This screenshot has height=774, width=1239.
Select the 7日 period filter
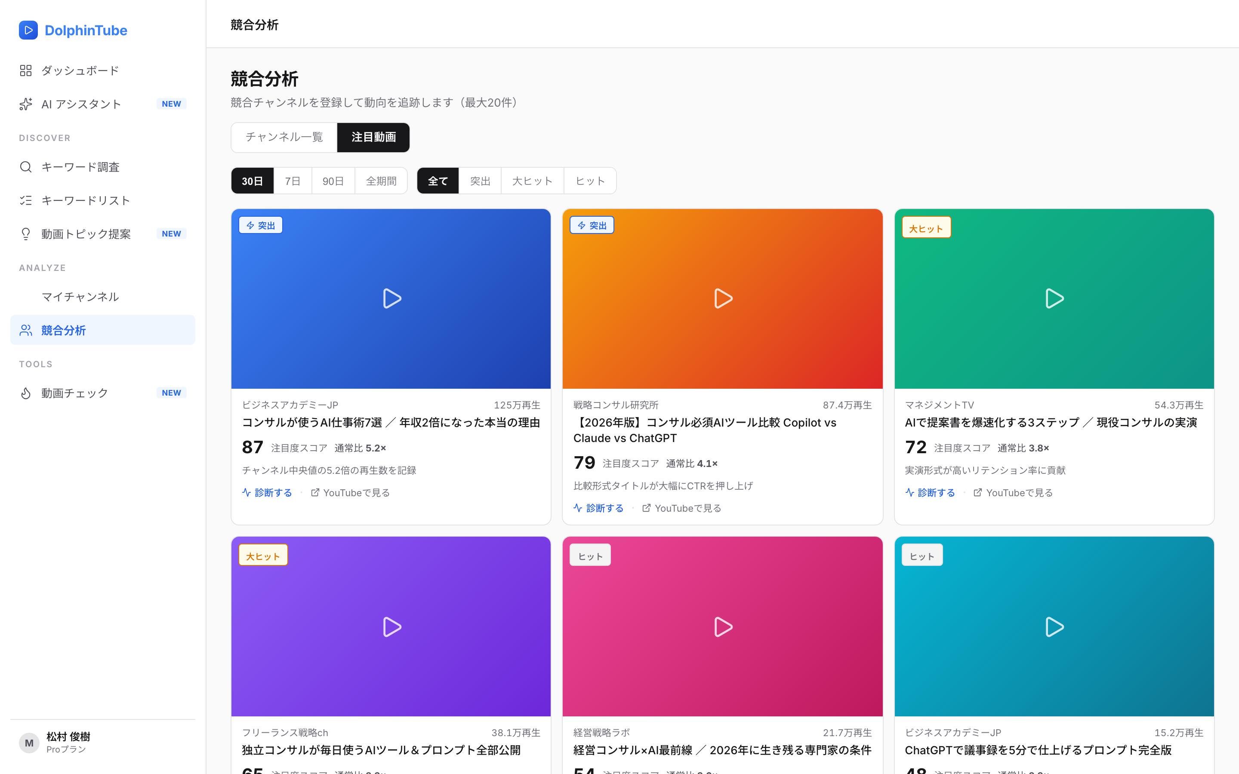[x=293, y=181]
